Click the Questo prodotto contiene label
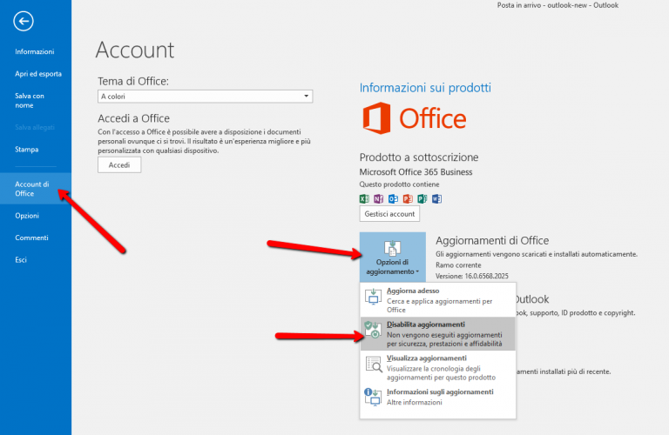The image size is (669, 435). (399, 184)
